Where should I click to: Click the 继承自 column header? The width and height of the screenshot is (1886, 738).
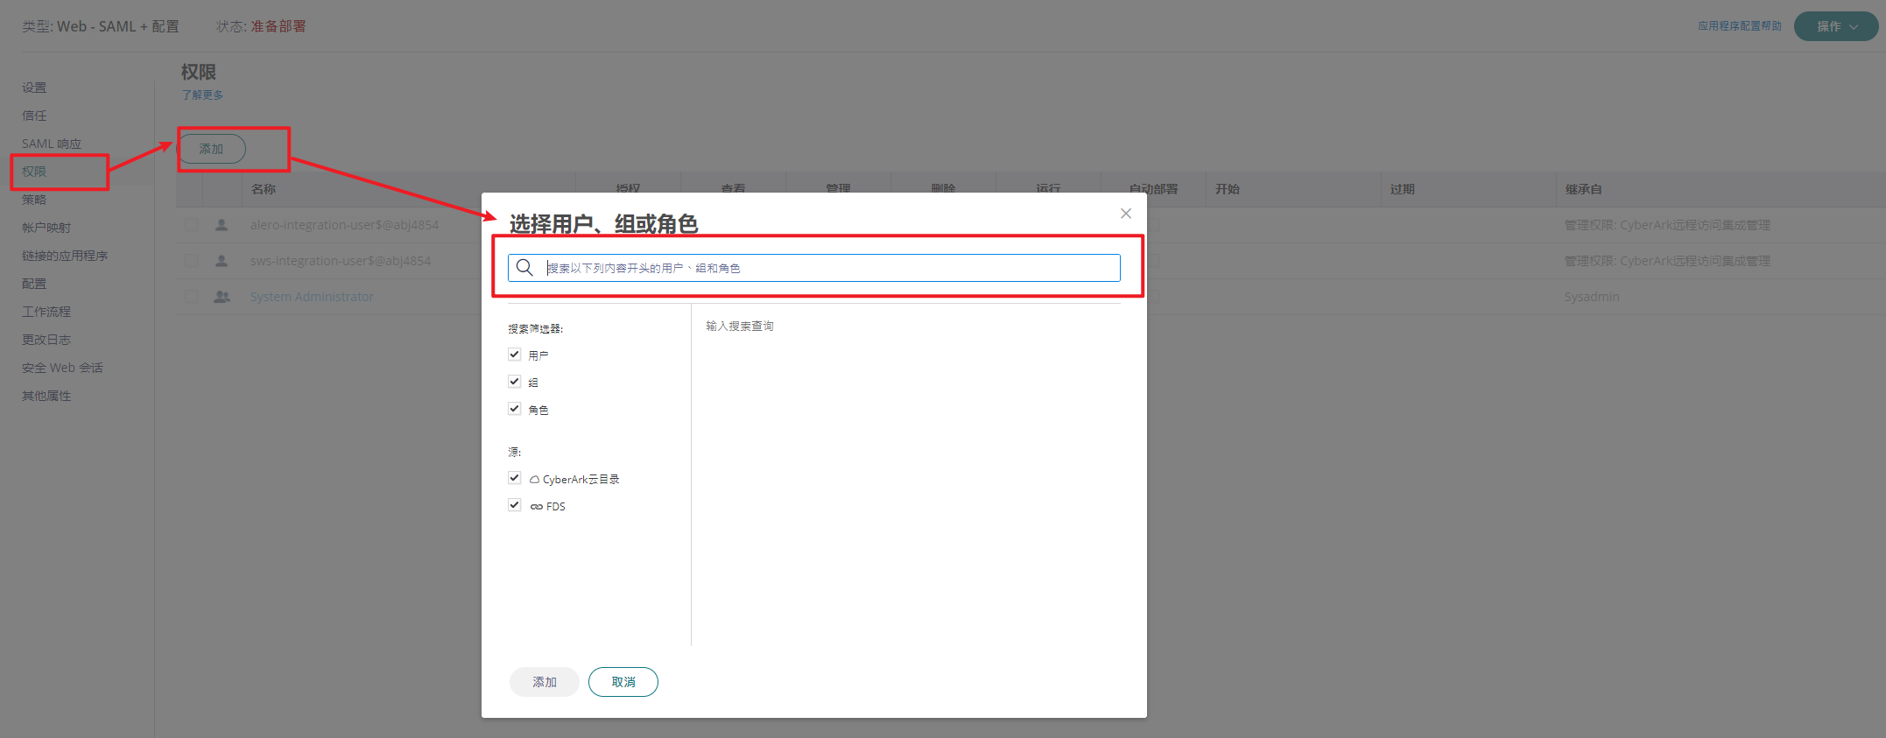pos(1584,189)
